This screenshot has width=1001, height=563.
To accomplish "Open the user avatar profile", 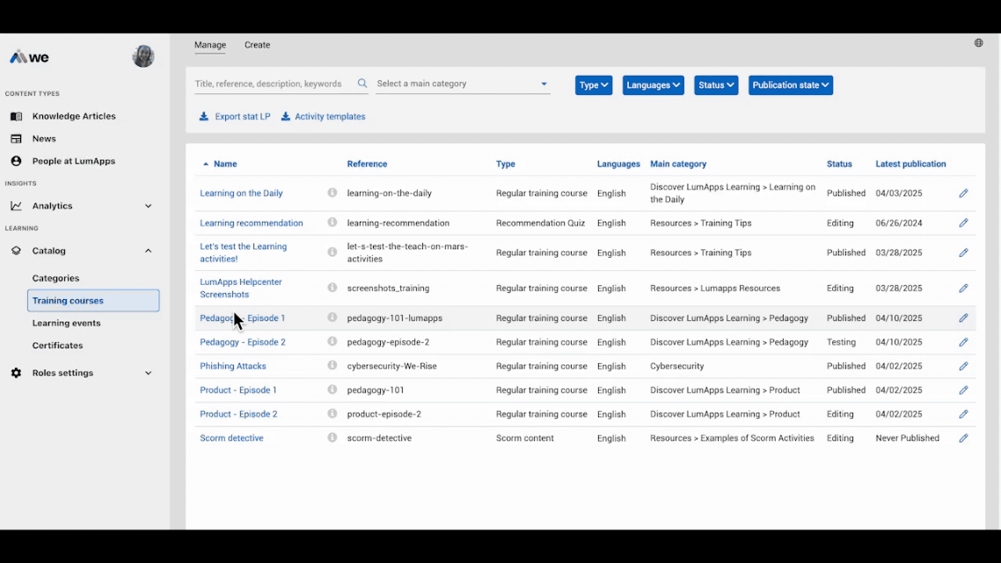I will (143, 57).
